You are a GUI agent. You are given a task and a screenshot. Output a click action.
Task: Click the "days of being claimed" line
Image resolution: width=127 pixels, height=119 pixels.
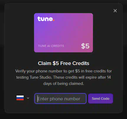[x=63, y=84]
